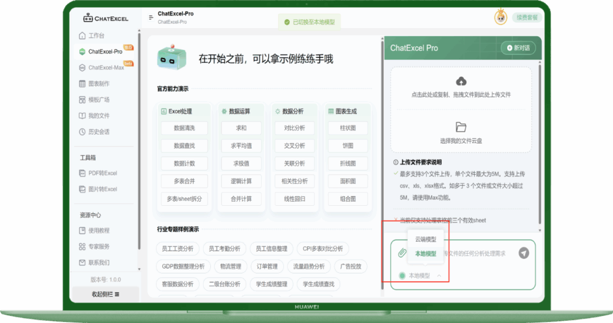Click the 历史会话 clock icon
Image resolution: width=613 pixels, height=323 pixels.
(x=82, y=132)
